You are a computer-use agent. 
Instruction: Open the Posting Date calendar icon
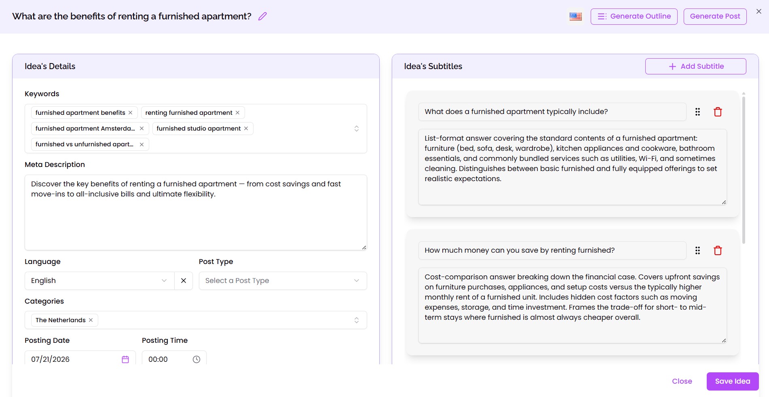coord(125,359)
